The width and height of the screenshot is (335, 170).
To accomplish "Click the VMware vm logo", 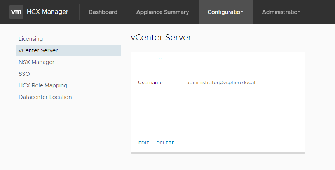I will 16,12.
